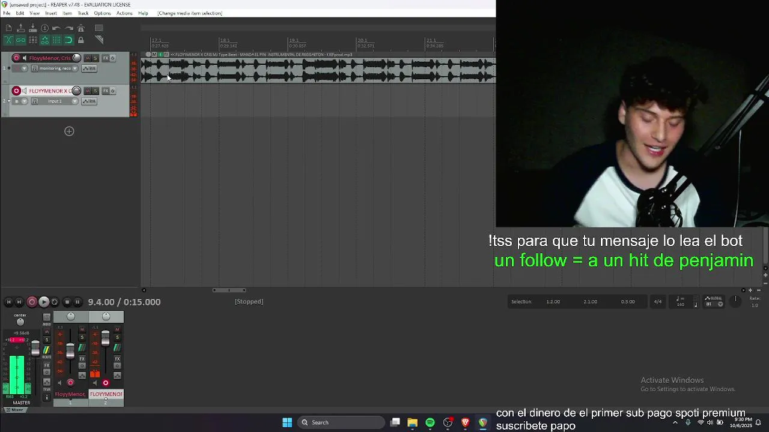This screenshot has width=769, height=432.
Task: Open the Track menu
Action: point(83,13)
